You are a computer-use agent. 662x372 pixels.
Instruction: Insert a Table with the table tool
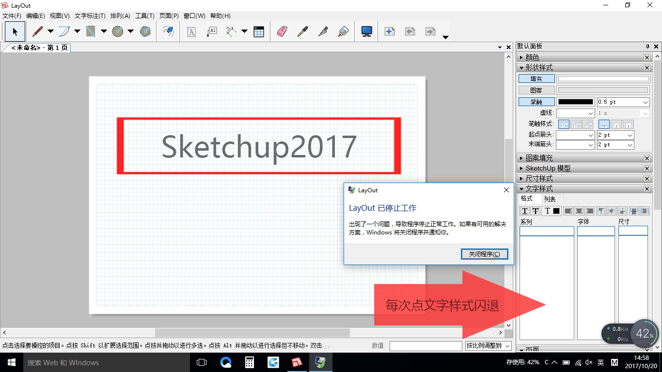pos(259,31)
